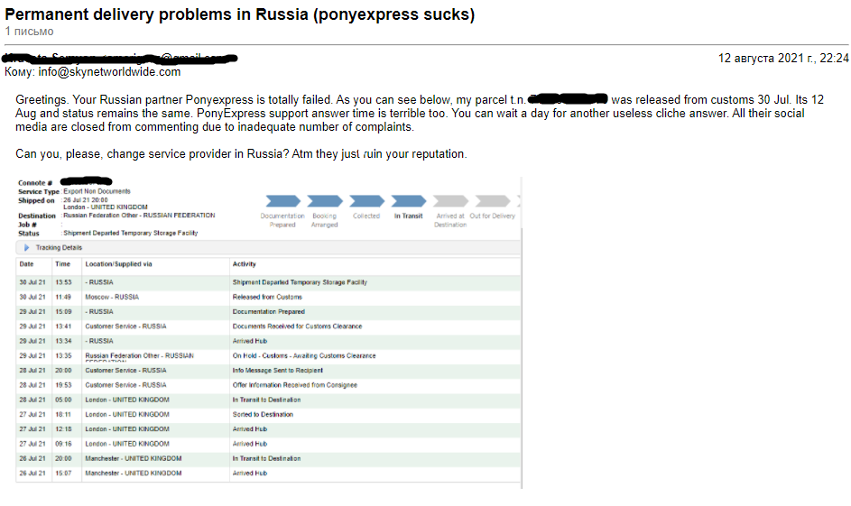Image resolution: width=851 pixels, height=506 pixels.
Task: Click the Collected progress arrow
Action: 366,201
